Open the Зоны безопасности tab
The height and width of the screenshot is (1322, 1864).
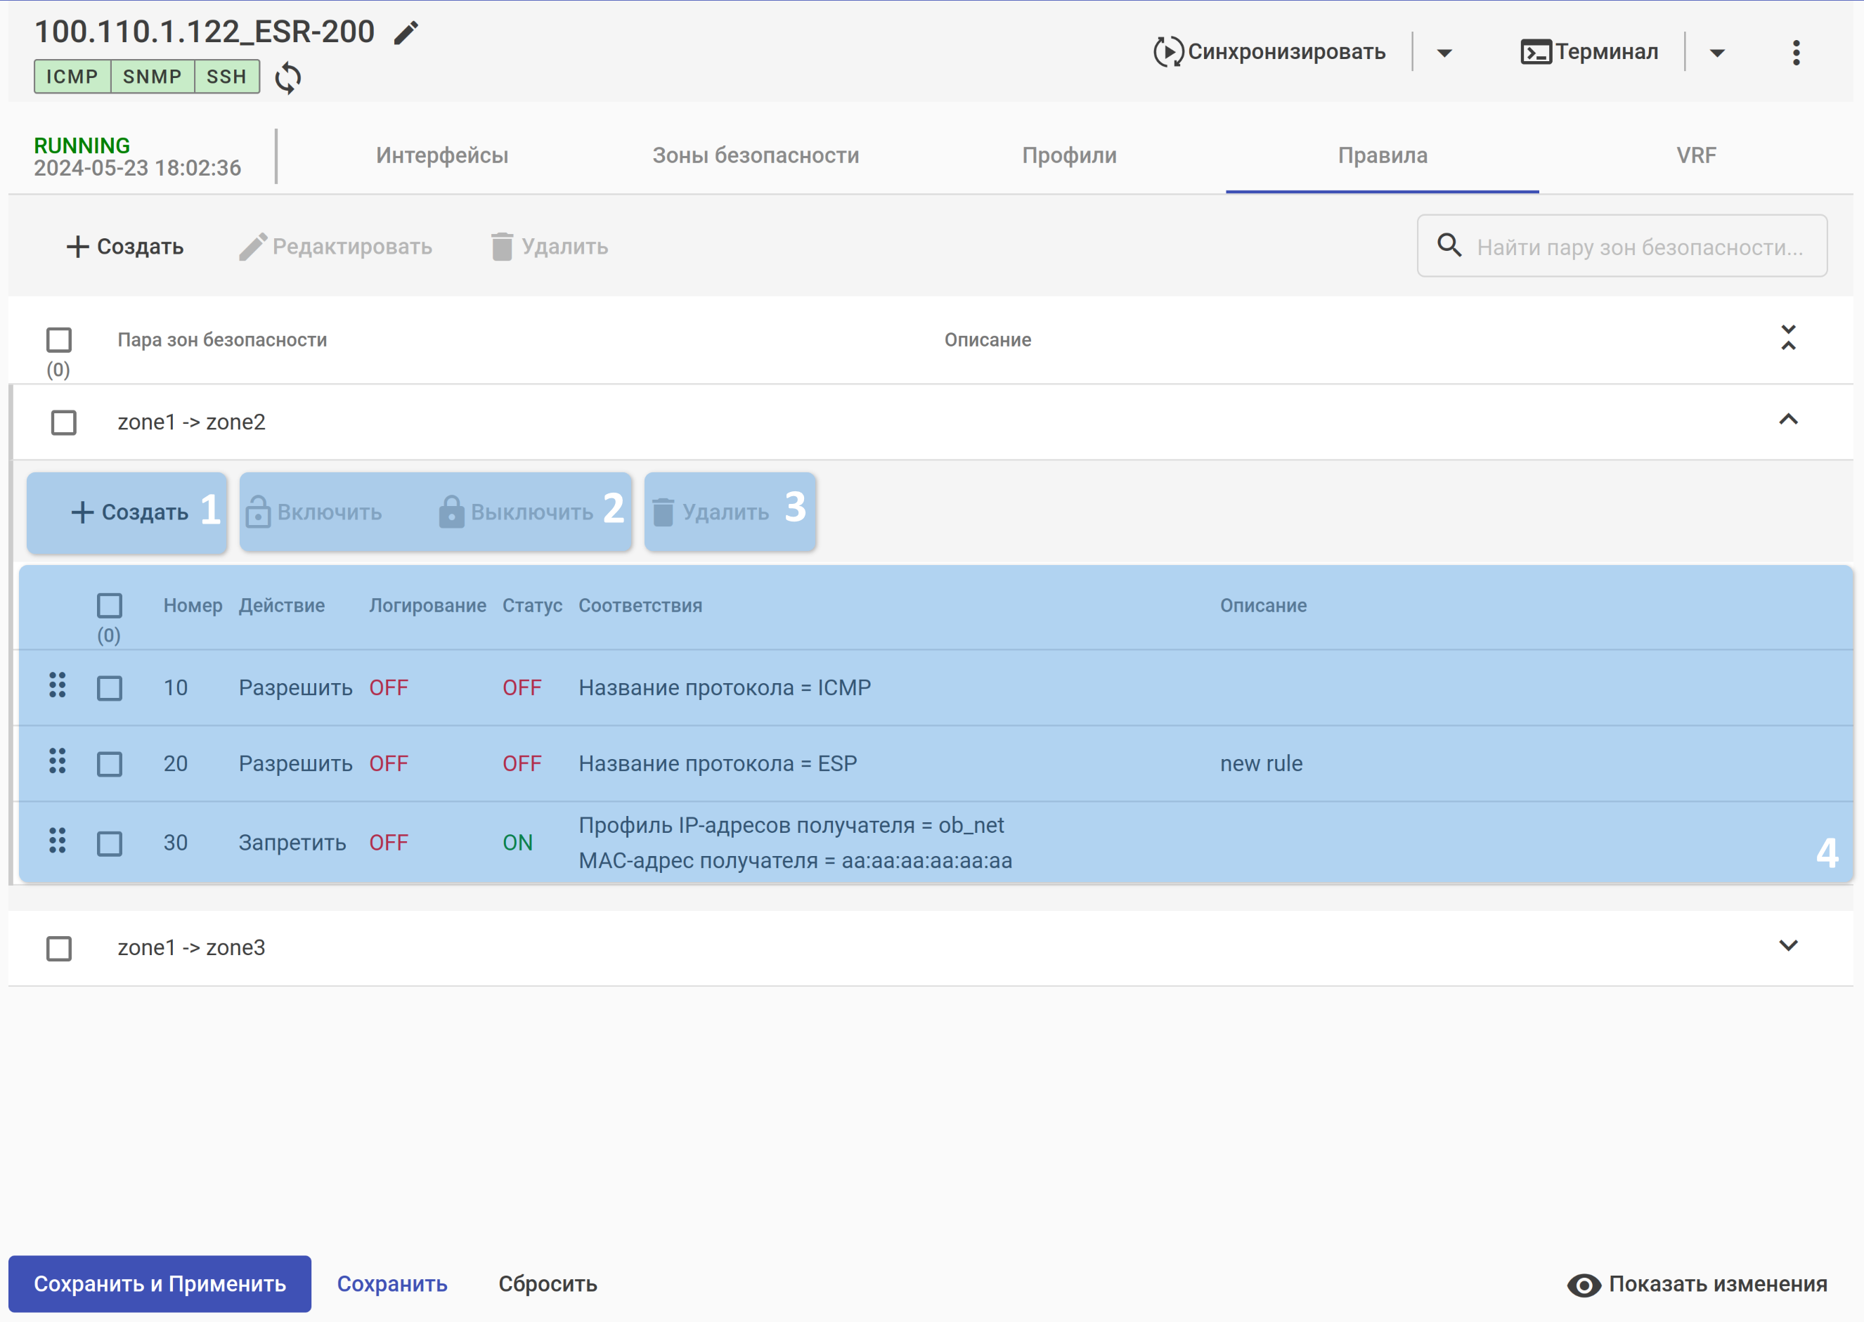click(756, 155)
